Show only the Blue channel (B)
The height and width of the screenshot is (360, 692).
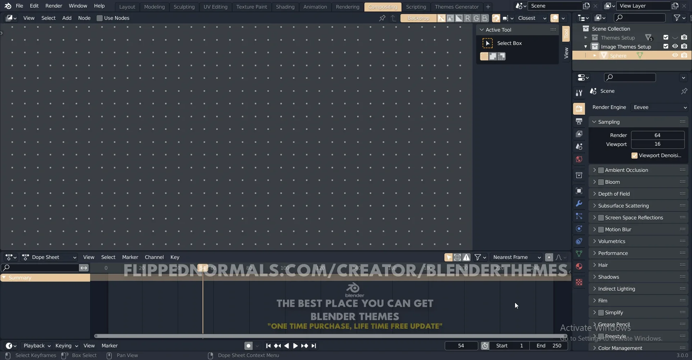[x=485, y=18]
